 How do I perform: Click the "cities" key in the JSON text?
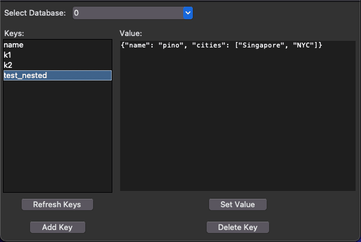211,46
